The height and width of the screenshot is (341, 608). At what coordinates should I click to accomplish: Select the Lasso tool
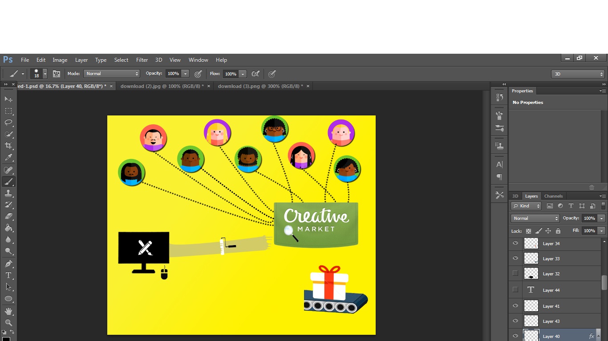click(x=8, y=122)
